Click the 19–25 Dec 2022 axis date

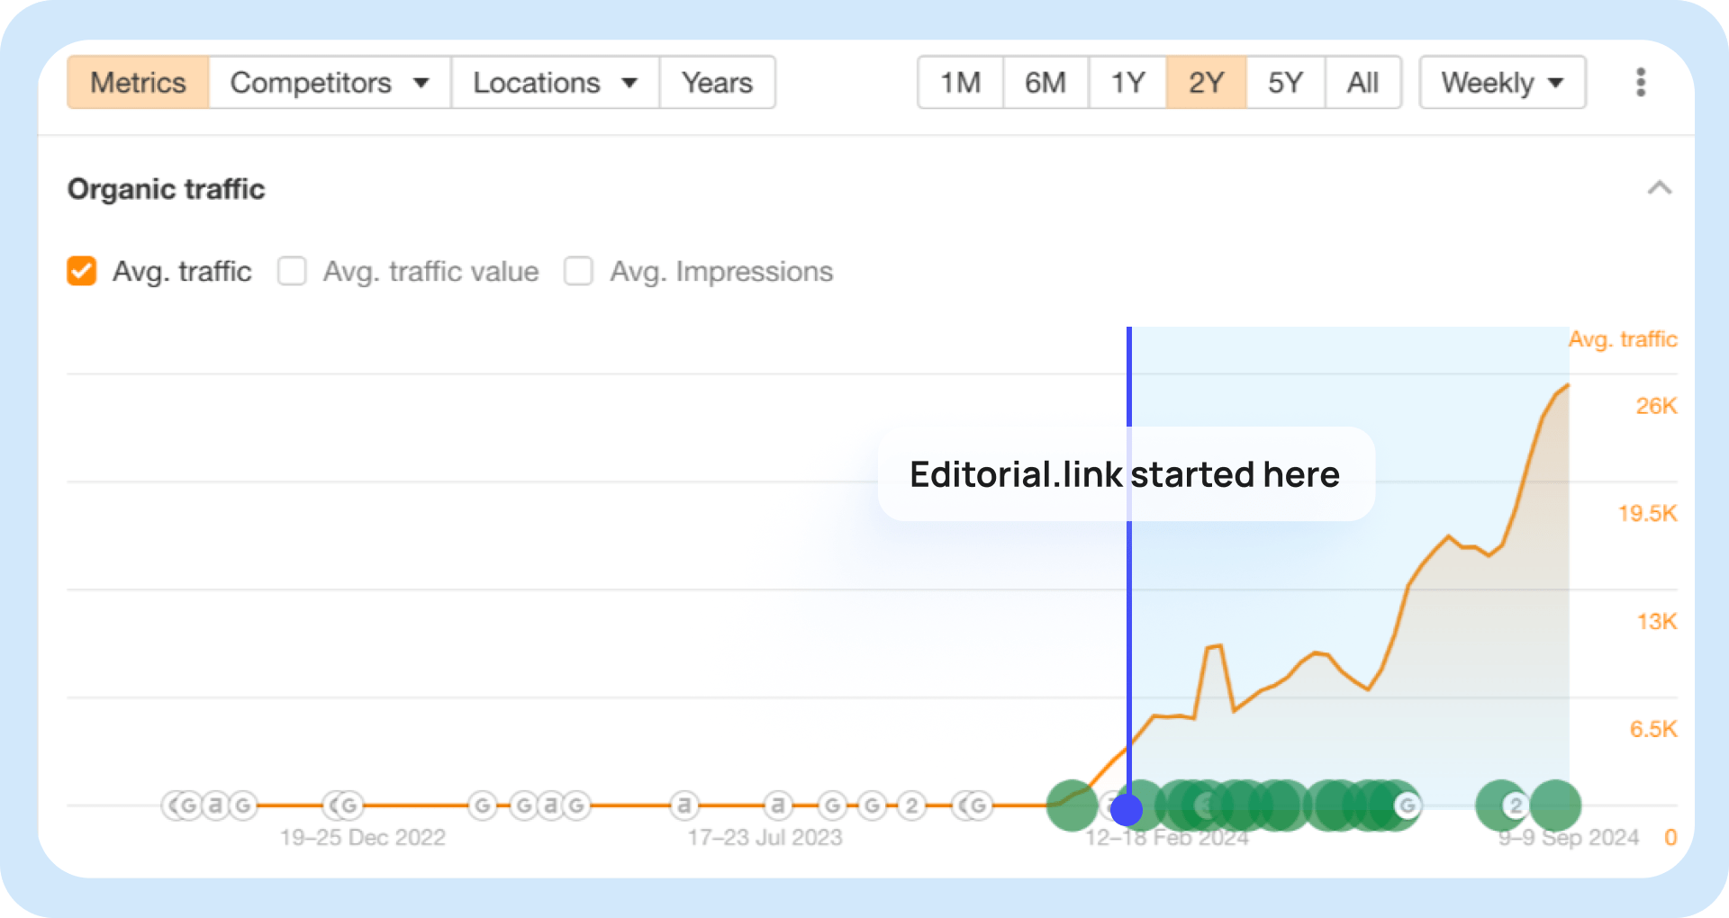coord(363,838)
